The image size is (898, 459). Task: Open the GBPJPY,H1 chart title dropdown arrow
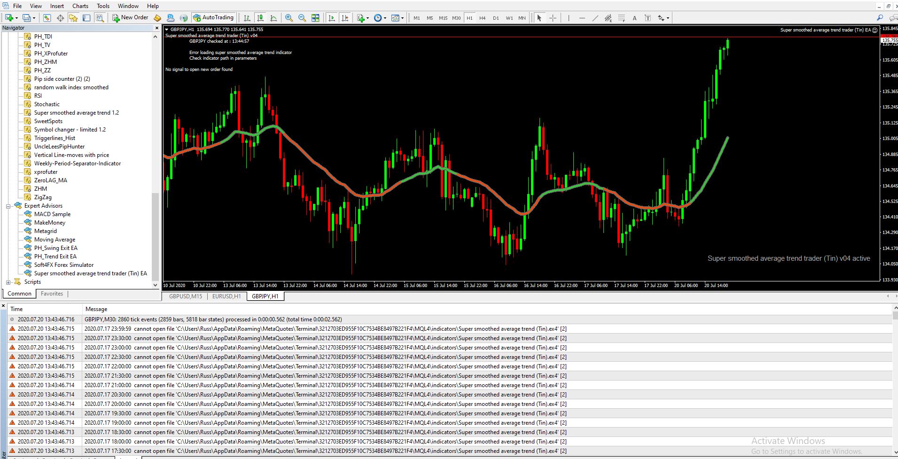167,30
